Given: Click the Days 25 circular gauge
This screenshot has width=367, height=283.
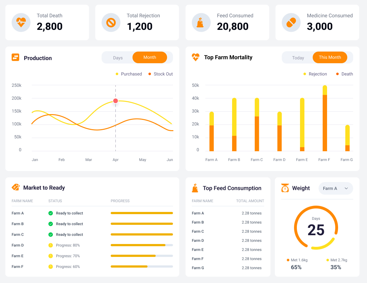Looking at the screenshot, I should pyautogui.click(x=316, y=228).
